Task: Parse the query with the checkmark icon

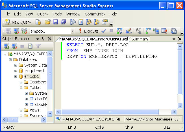Action: [x=104, y=31]
